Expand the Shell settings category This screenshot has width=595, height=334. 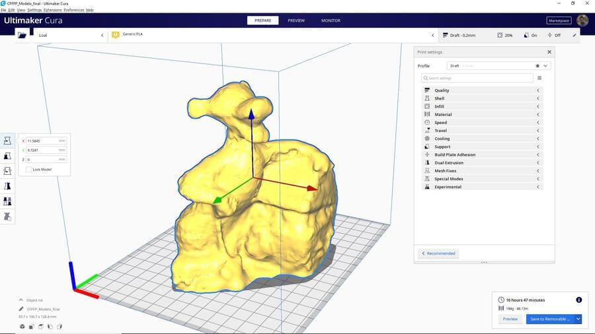tap(483, 98)
